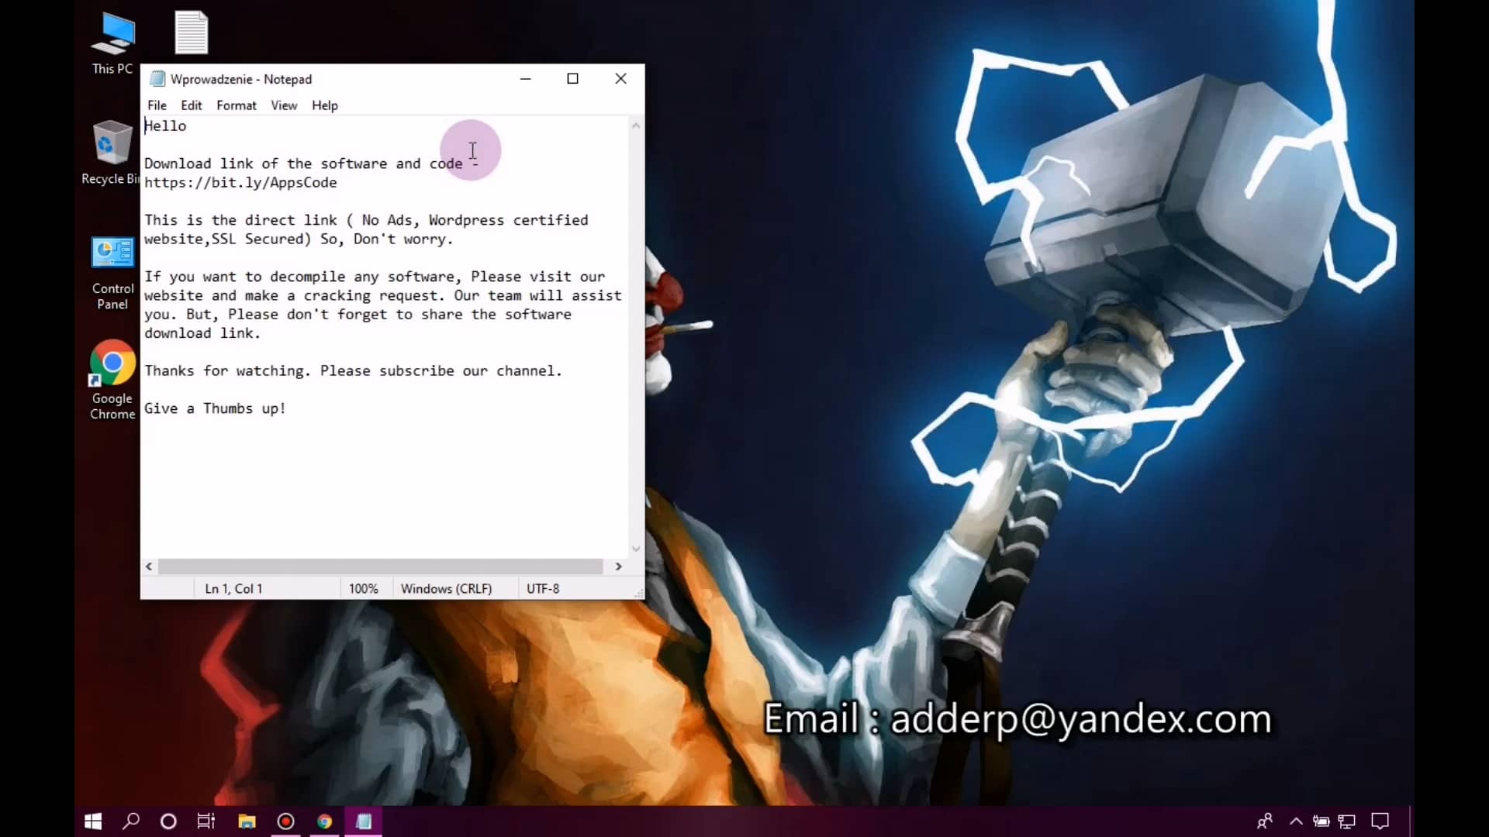Select the text document icon on desktop
Viewport: 1489px width, 837px height.
pos(191,33)
